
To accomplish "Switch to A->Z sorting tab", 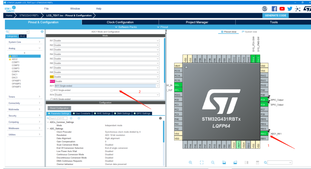I will pyautogui.click(x=22, y=36).
